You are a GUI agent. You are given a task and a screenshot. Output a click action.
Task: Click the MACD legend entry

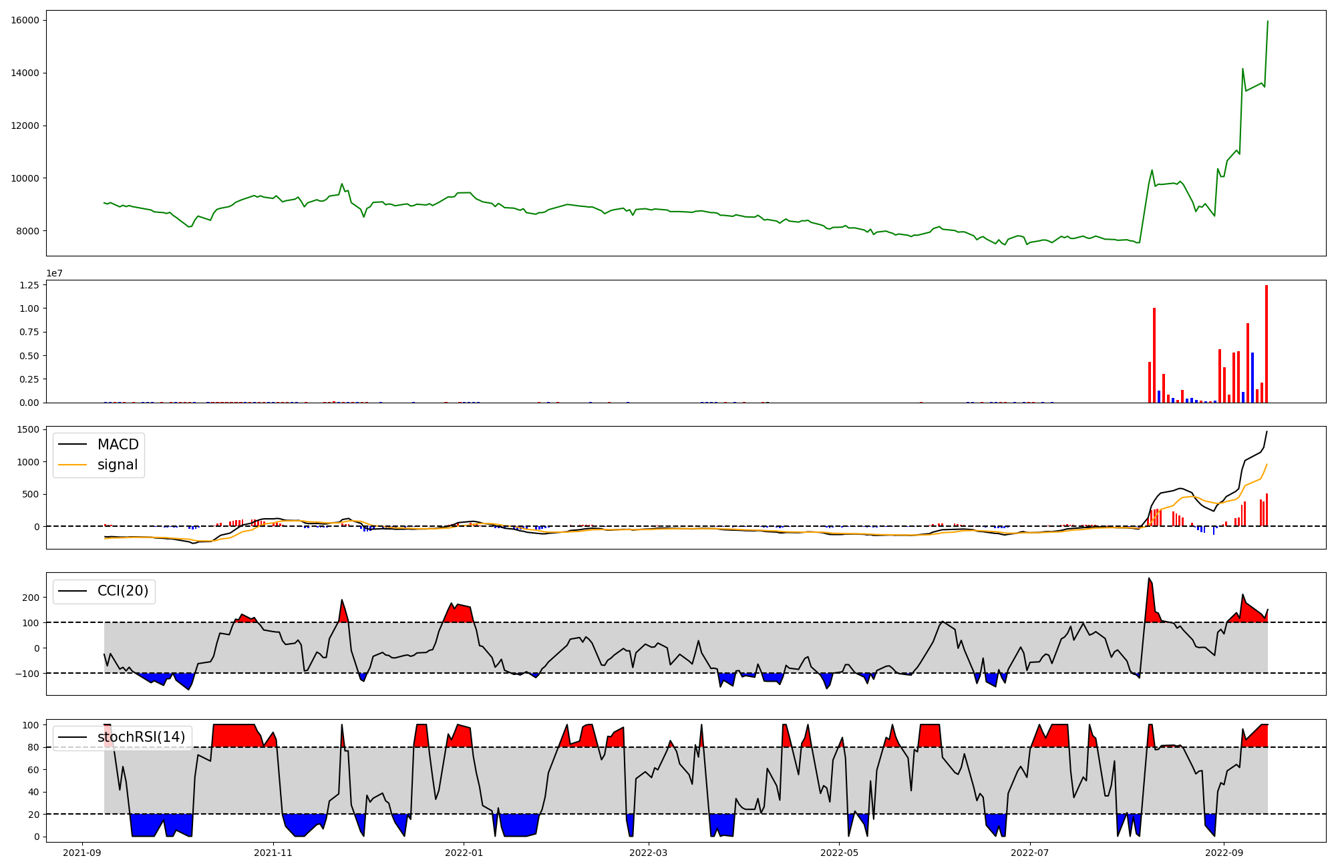[118, 445]
